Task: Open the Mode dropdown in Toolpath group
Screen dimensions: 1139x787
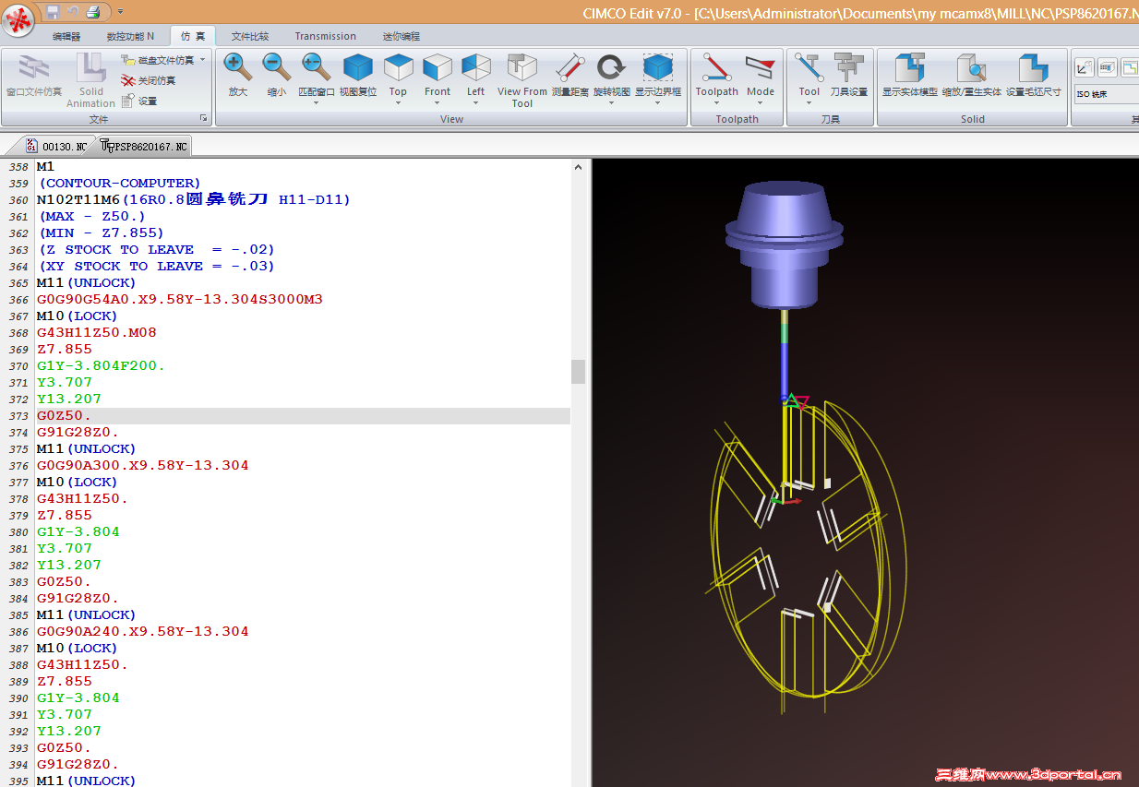Action: 761,102
